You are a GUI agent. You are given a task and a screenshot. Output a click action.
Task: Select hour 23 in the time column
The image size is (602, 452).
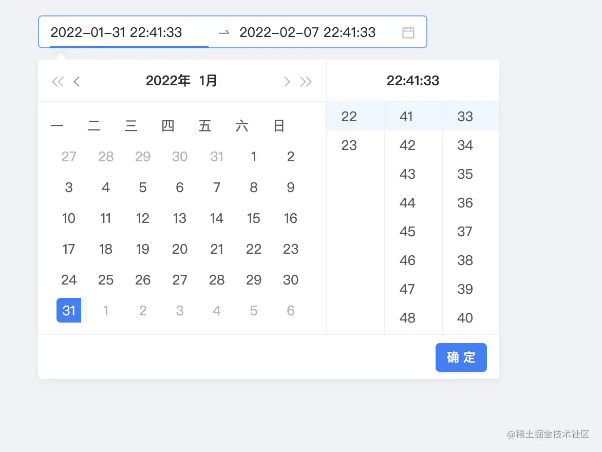click(x=349, y=145)
